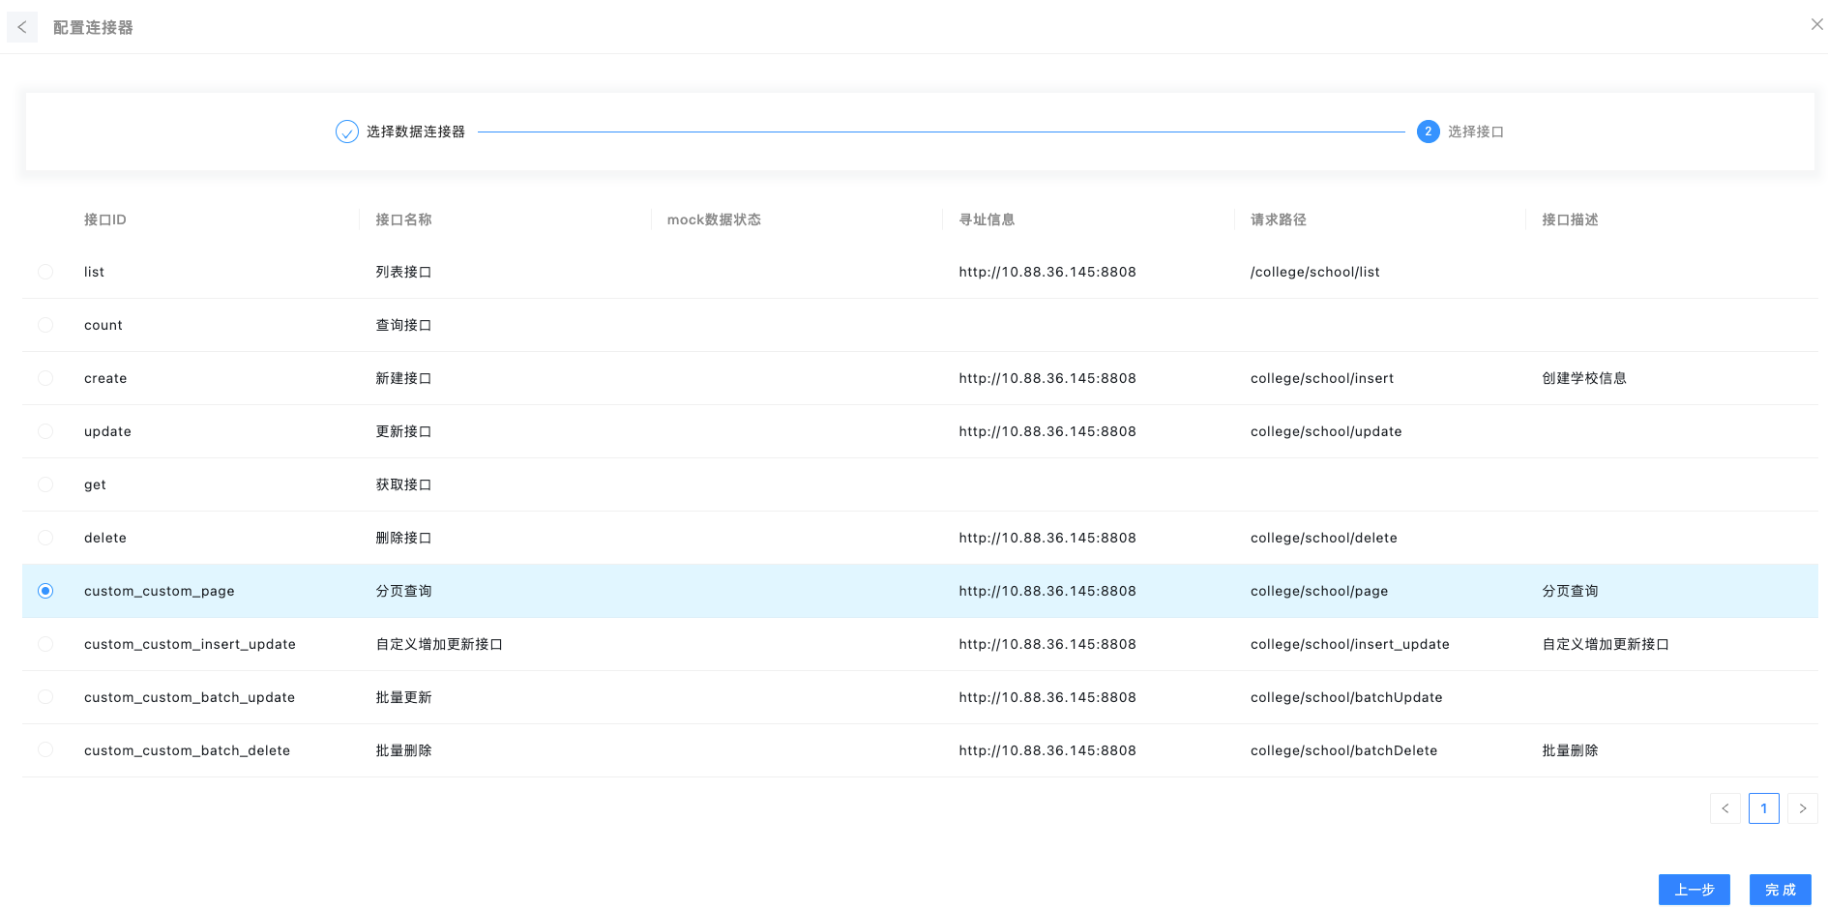Select the radio button for list row
The width and height of the screenshot is (1828, 908).
(45, 272)
